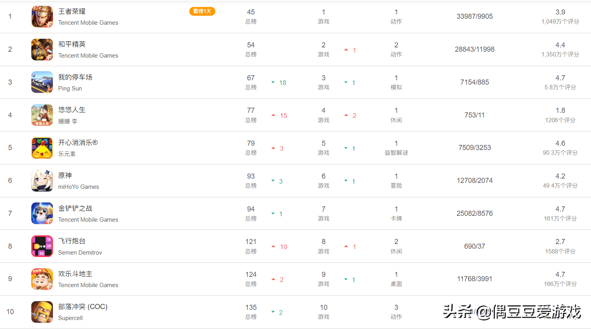Click the 45 总榜 rank for 王者荣耀
The width and height of the screenshot is (591, 329).
tap(251, 16)
